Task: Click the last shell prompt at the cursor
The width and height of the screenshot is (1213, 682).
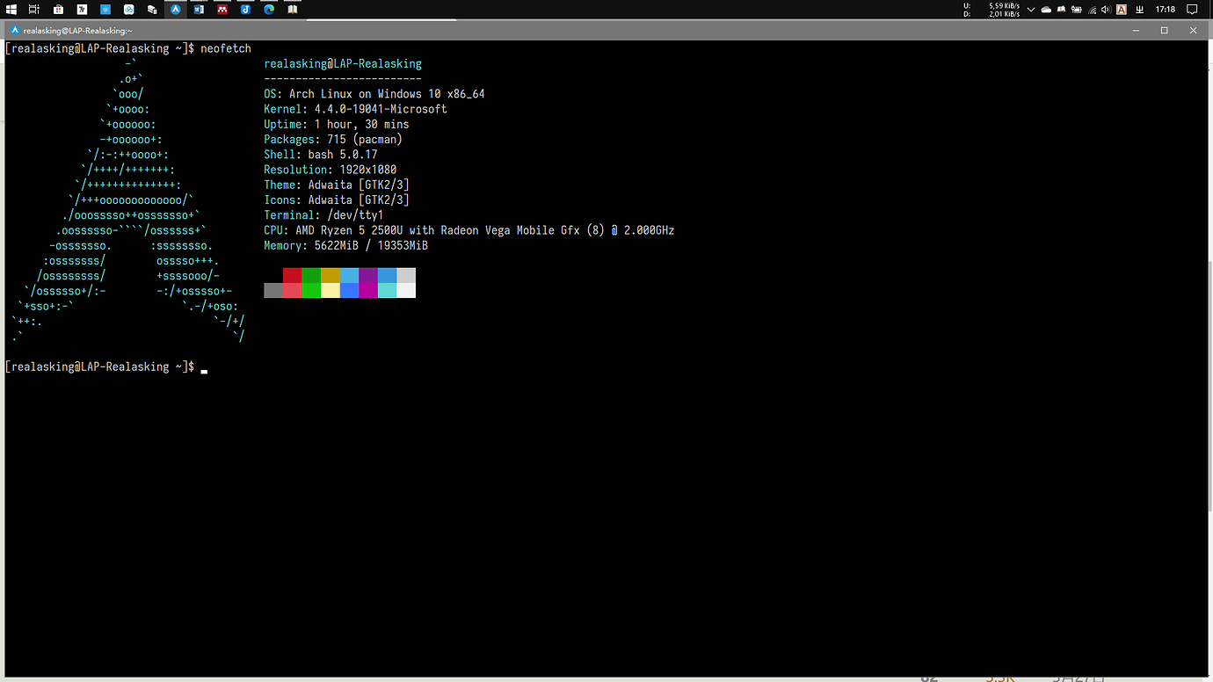Action: pos(105,366)
